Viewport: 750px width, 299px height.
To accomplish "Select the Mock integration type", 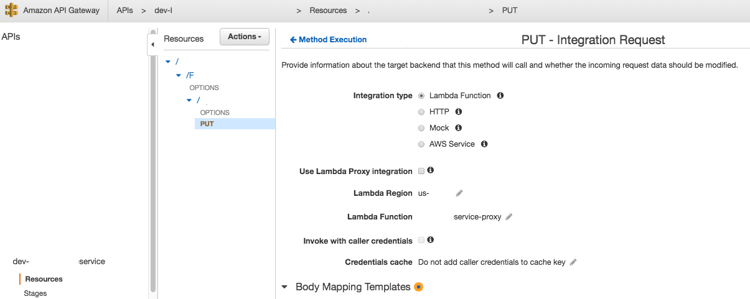I will pyautogui.click(x=422, y=128).
